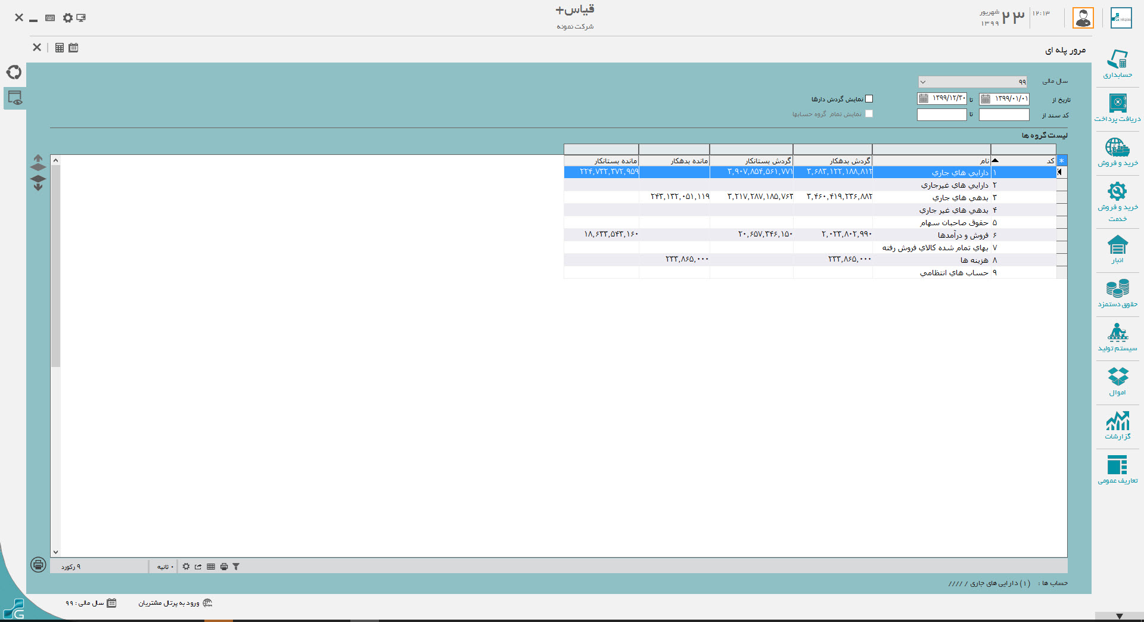The height and width of the screenshot is (622, 1144).
Task: Open the دریافت پرداخت module
Action: pos(1117,108)
